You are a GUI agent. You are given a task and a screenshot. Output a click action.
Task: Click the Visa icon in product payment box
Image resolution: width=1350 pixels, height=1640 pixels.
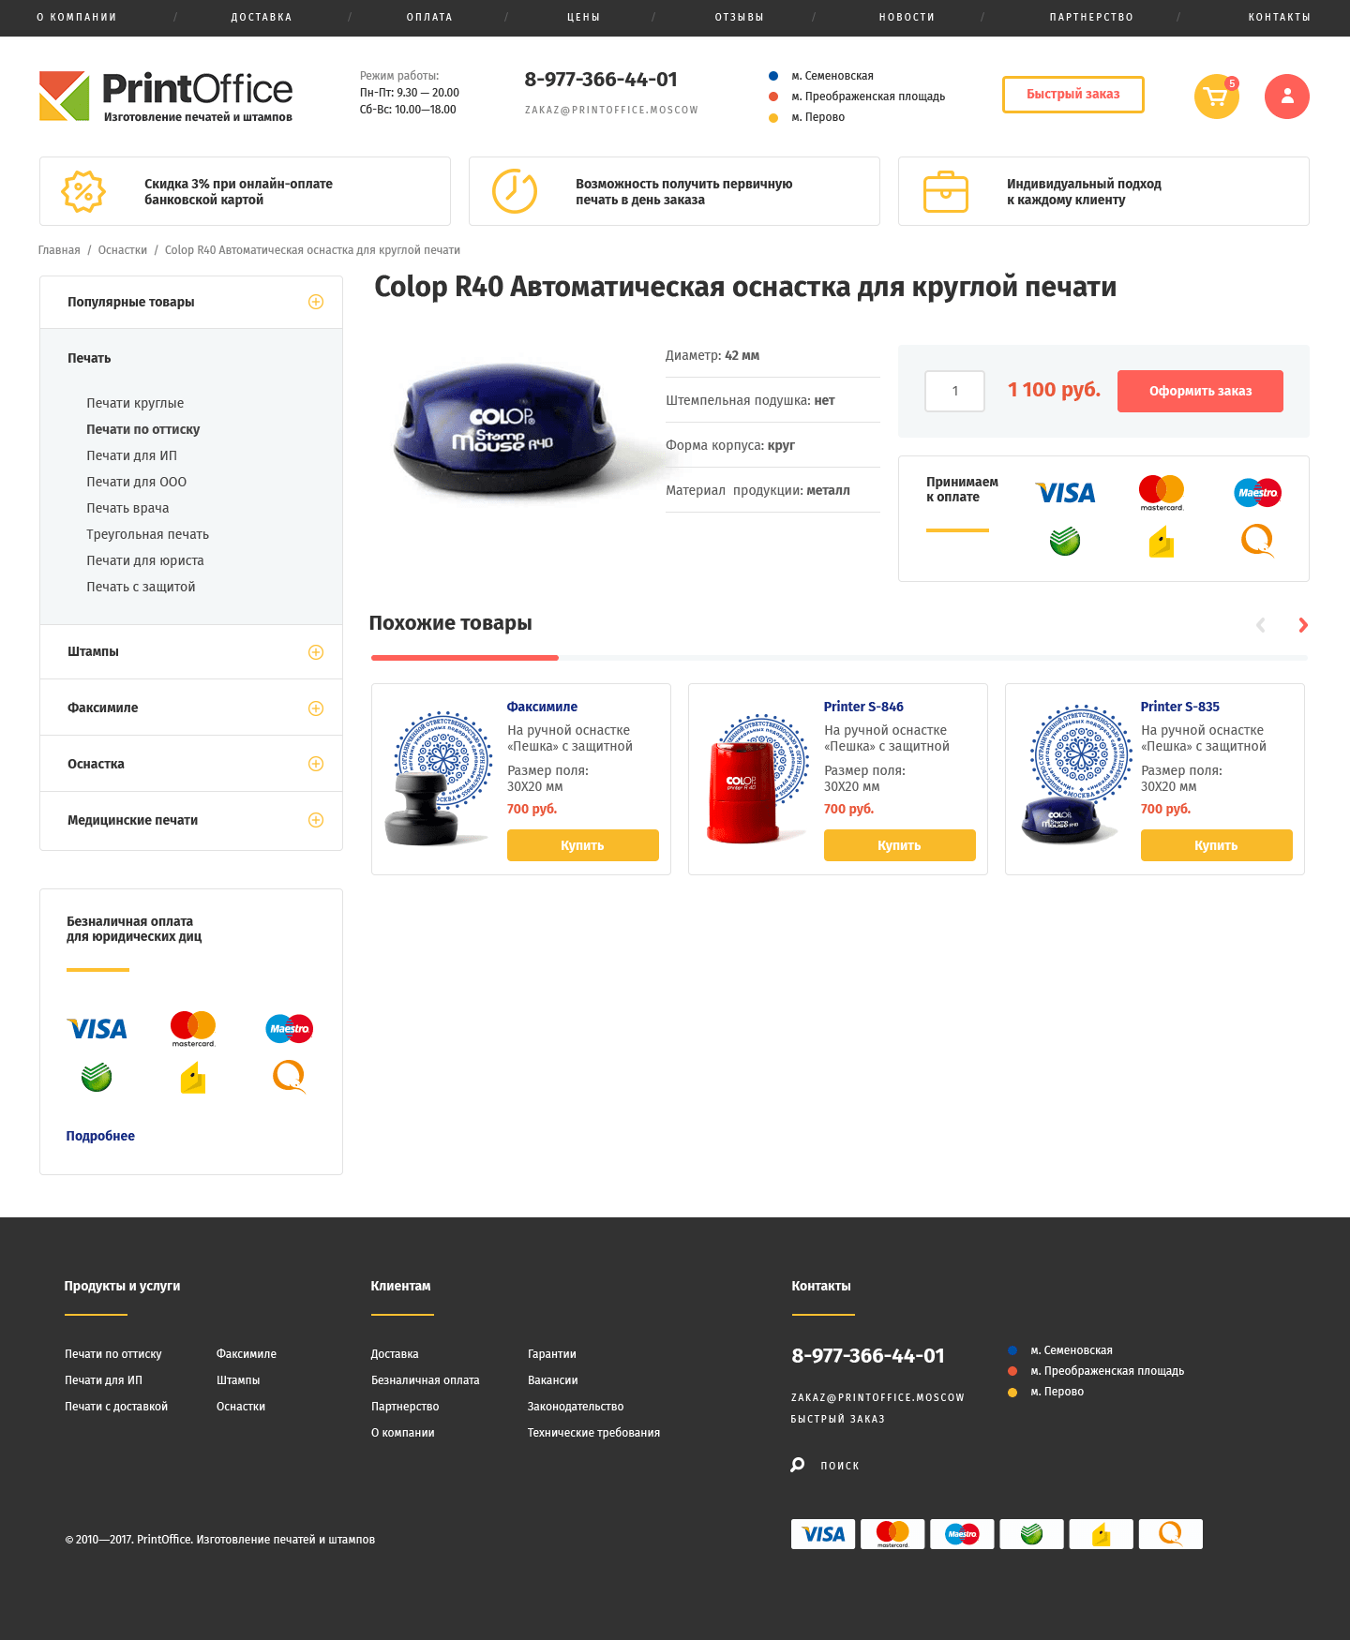1065,493
